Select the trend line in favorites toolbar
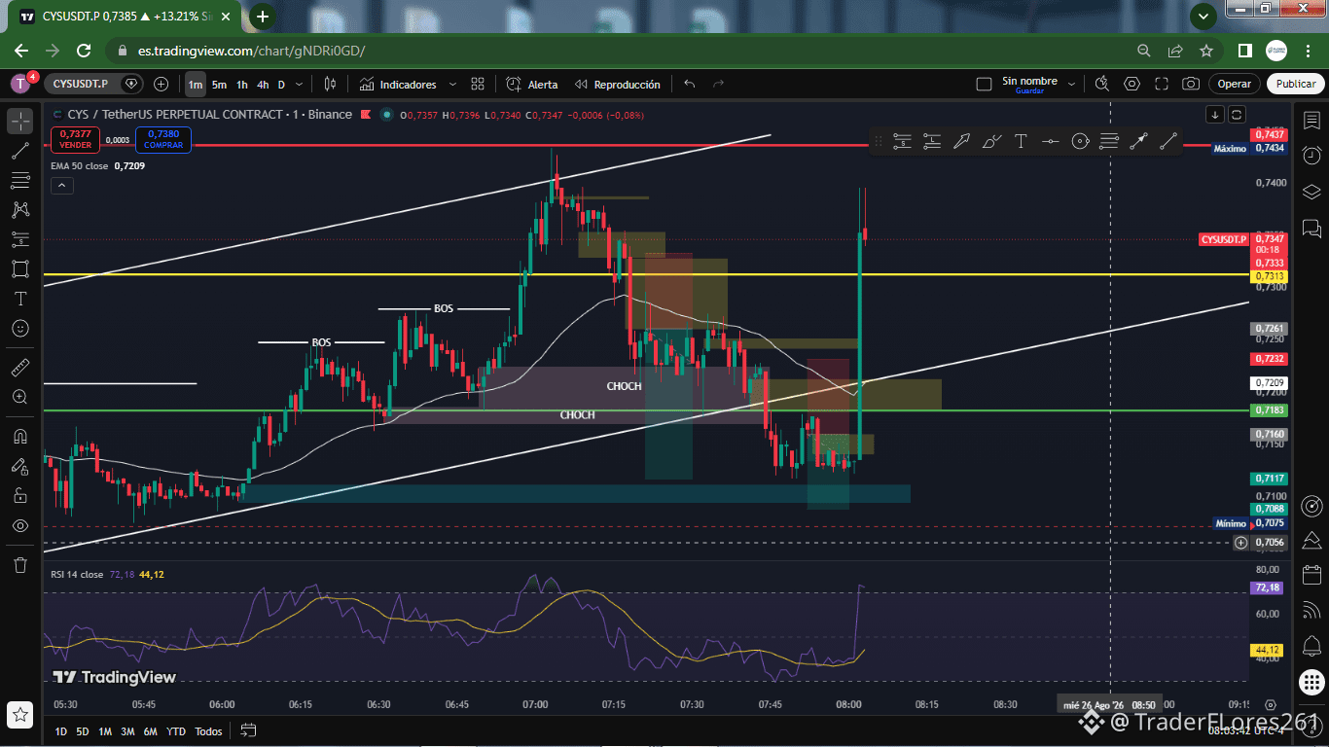 pyautogui.click(x=1168, y=141)
